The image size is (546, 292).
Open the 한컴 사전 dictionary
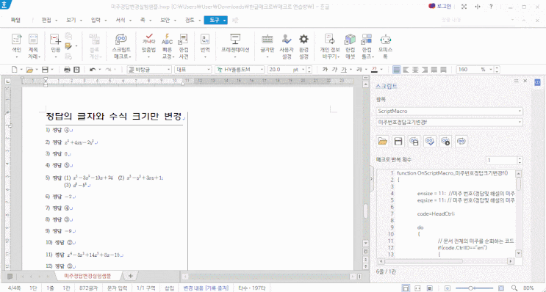[184, 46]
